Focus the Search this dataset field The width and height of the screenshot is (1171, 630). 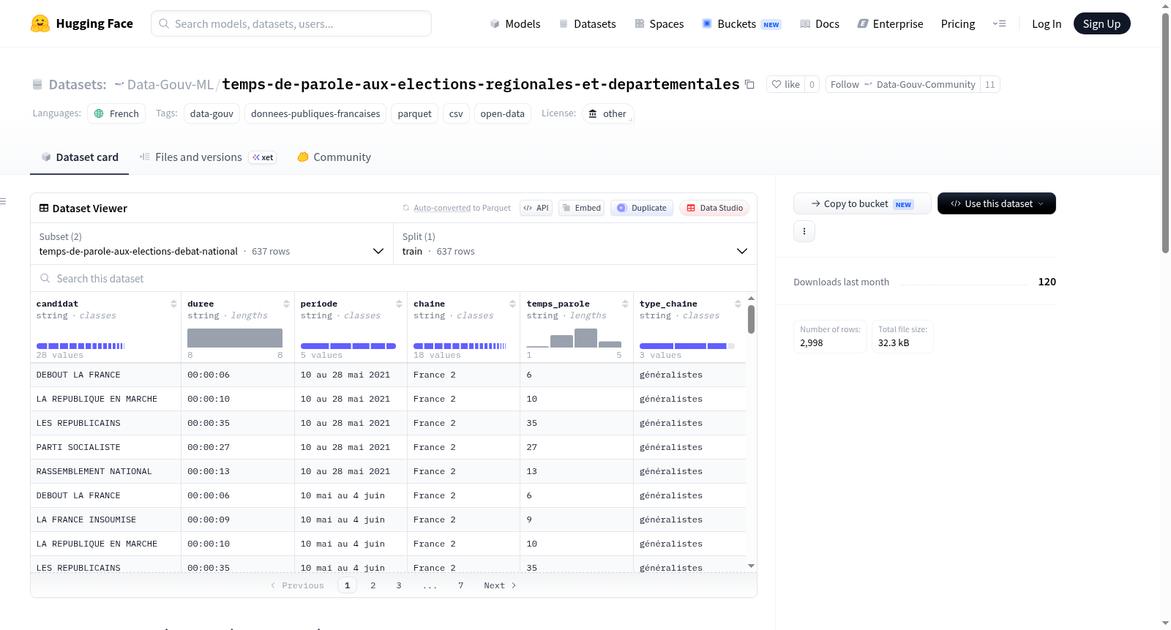point(394,278)
